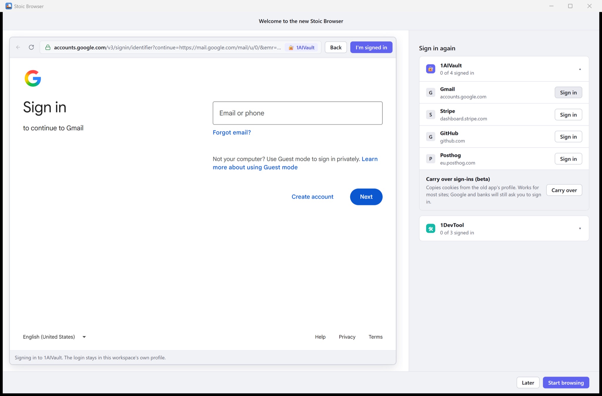Click the blue Next button
The width and height of the screenshot is (602, 396).
(x=366, y=197)
